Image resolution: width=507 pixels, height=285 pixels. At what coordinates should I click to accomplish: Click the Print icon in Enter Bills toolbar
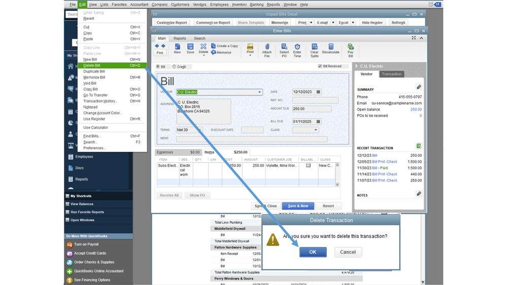coord(250,47)
